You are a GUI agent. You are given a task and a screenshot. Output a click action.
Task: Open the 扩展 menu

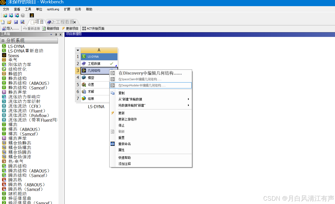point(67,9)
